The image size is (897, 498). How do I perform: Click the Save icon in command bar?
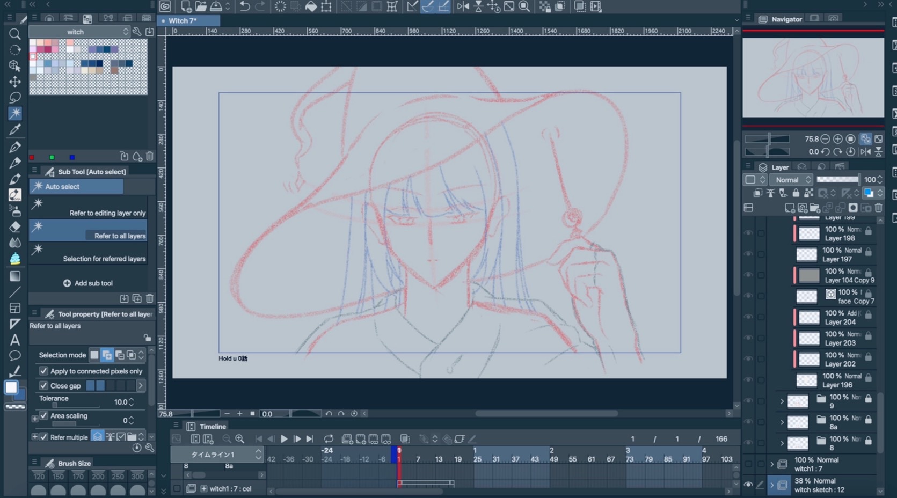[216, 6]
